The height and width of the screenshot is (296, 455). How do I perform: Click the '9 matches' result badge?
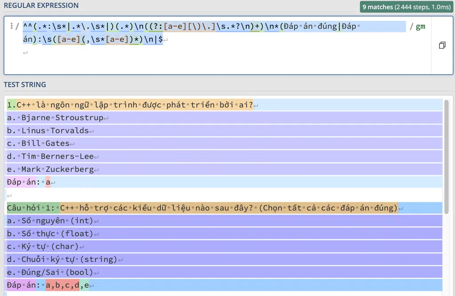point(407,7)
